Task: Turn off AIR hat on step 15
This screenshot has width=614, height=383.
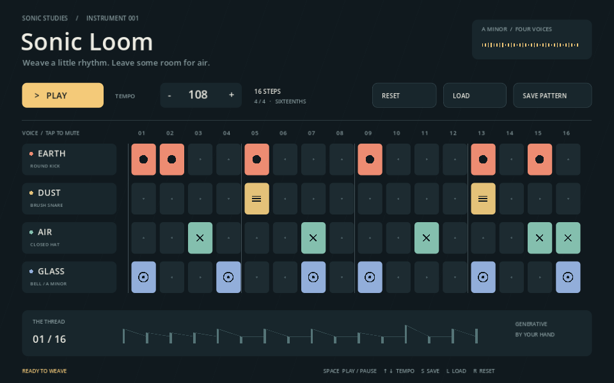Action: pos(540,238)
